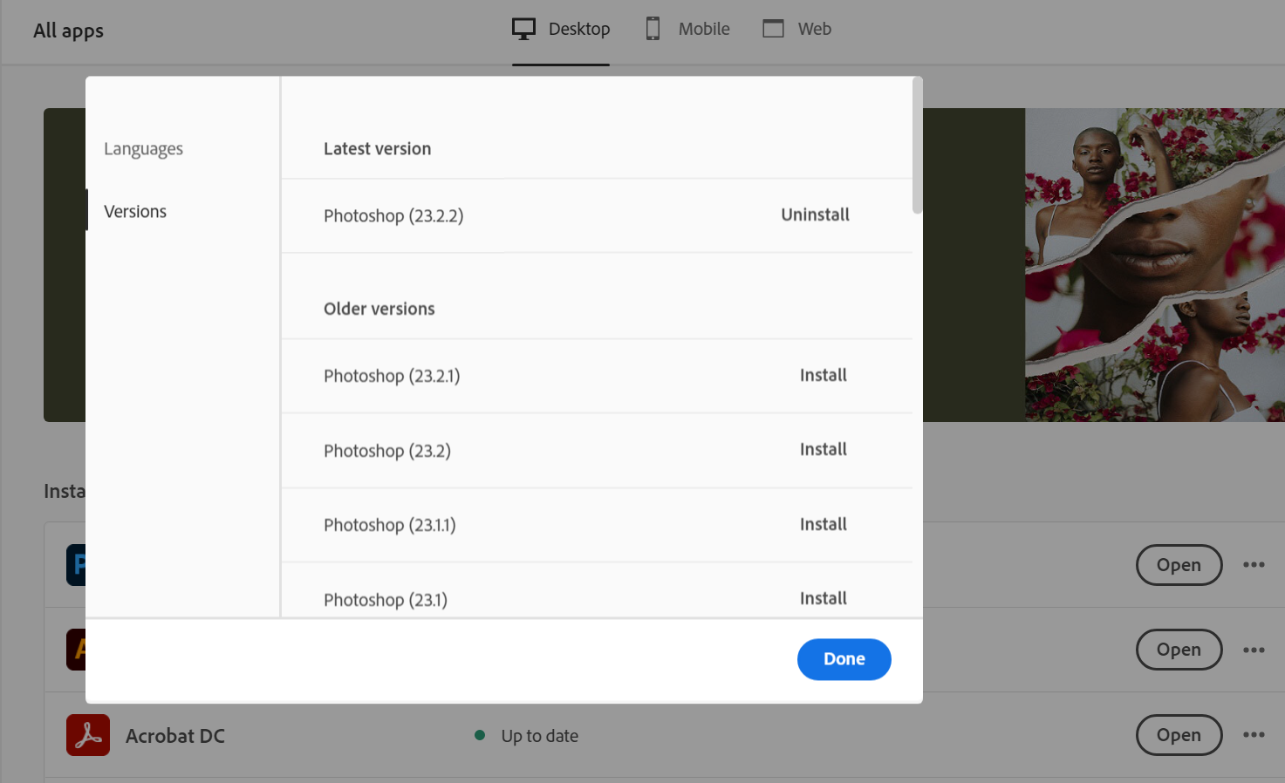
Task: Click the Illustrator app icon in installed apps
Action: click(77, 649)
